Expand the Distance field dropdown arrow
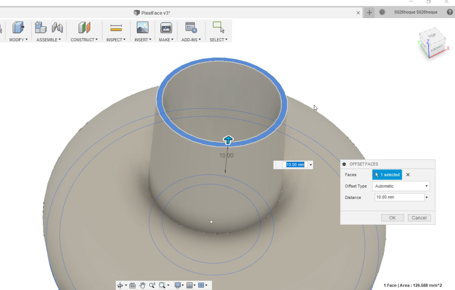 point(427,198)
